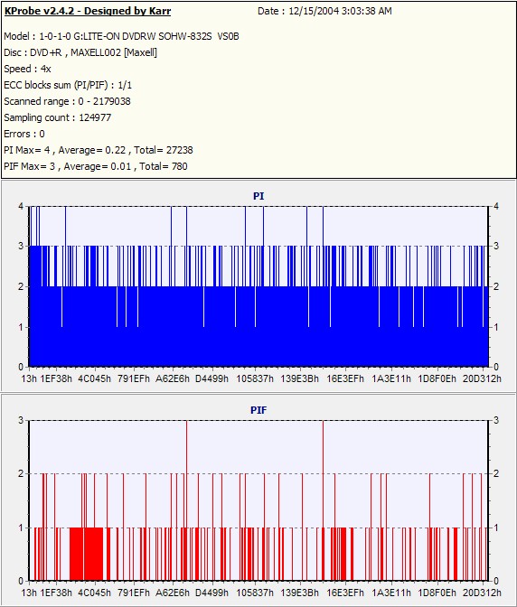Click the PIF spike reaching 3 near D4499h
The width and height of the screenshot is (517, 607).
(187, 500)
